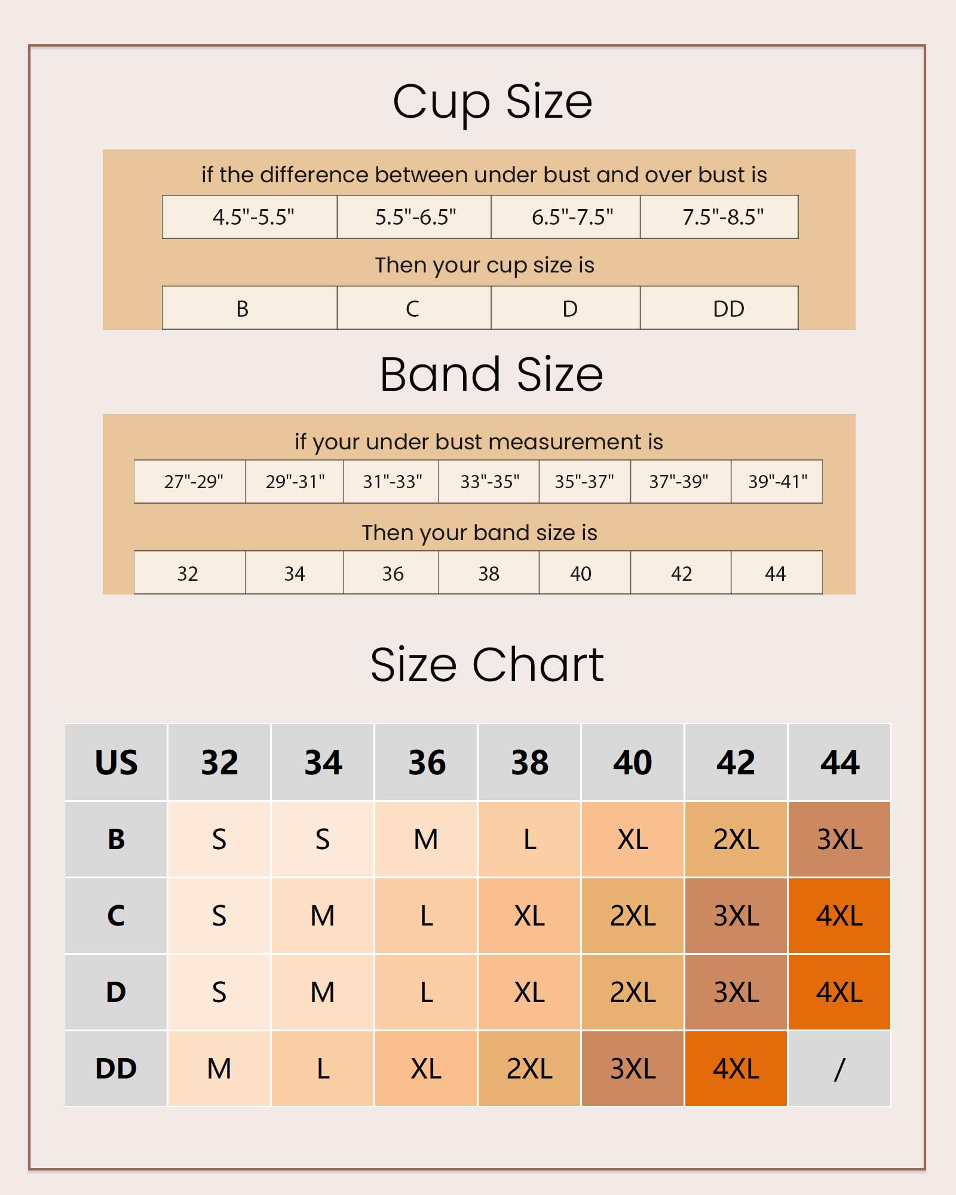Select the 7.5"-8.5" bust difference cell
Viewport: 956px width, 1195px height.
click(722, 217)
